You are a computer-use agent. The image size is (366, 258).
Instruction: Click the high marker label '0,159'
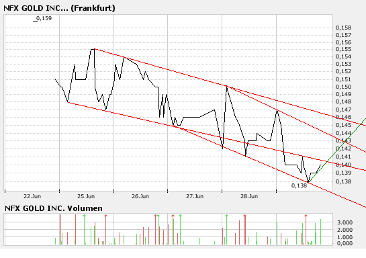pos(44,18)
